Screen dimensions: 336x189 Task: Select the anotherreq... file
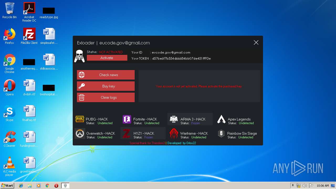[x=29, y=64]
